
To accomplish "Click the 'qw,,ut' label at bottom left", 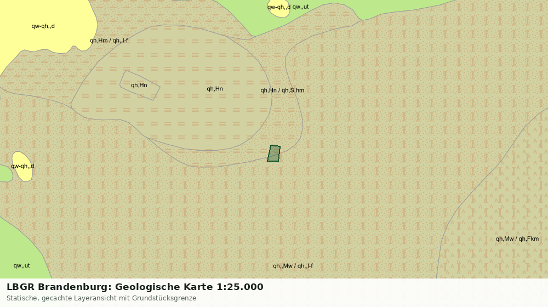I will [22, 266].
